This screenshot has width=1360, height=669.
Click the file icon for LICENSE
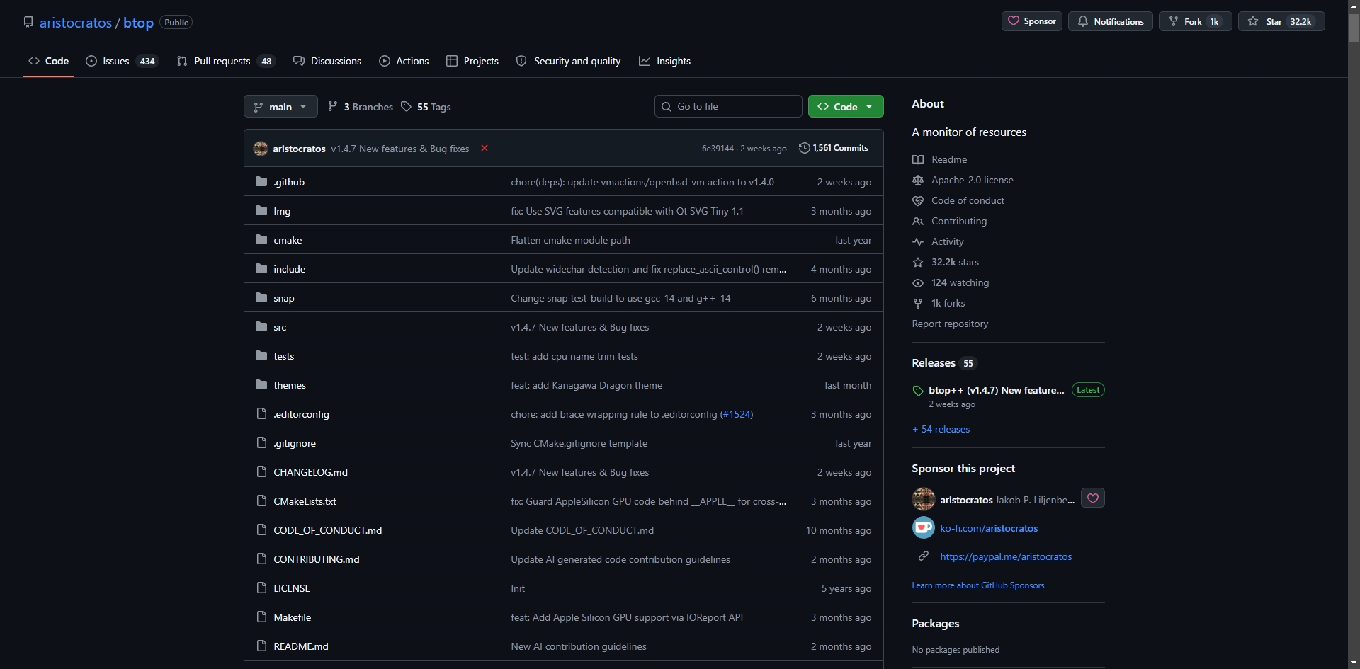(261, 588)
